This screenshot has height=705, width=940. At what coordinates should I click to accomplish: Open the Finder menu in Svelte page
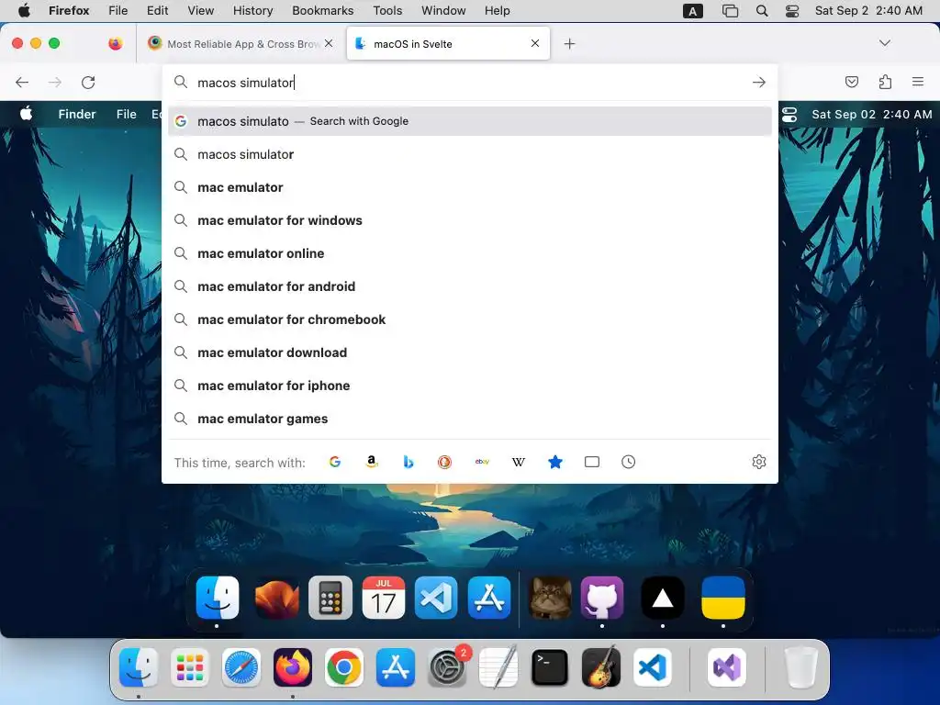(77, 114)
